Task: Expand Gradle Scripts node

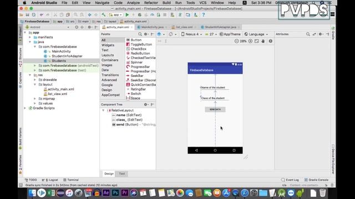Action: coord(25,108)
